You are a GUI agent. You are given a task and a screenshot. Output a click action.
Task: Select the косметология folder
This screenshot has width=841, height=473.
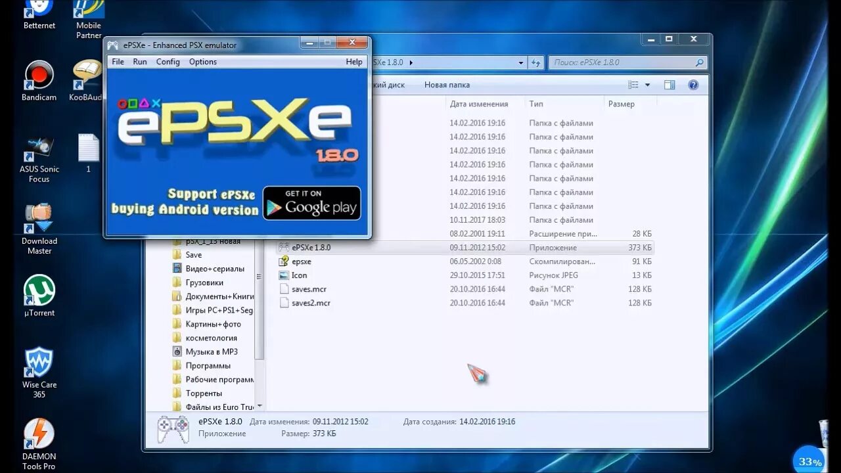coord(211,338)
